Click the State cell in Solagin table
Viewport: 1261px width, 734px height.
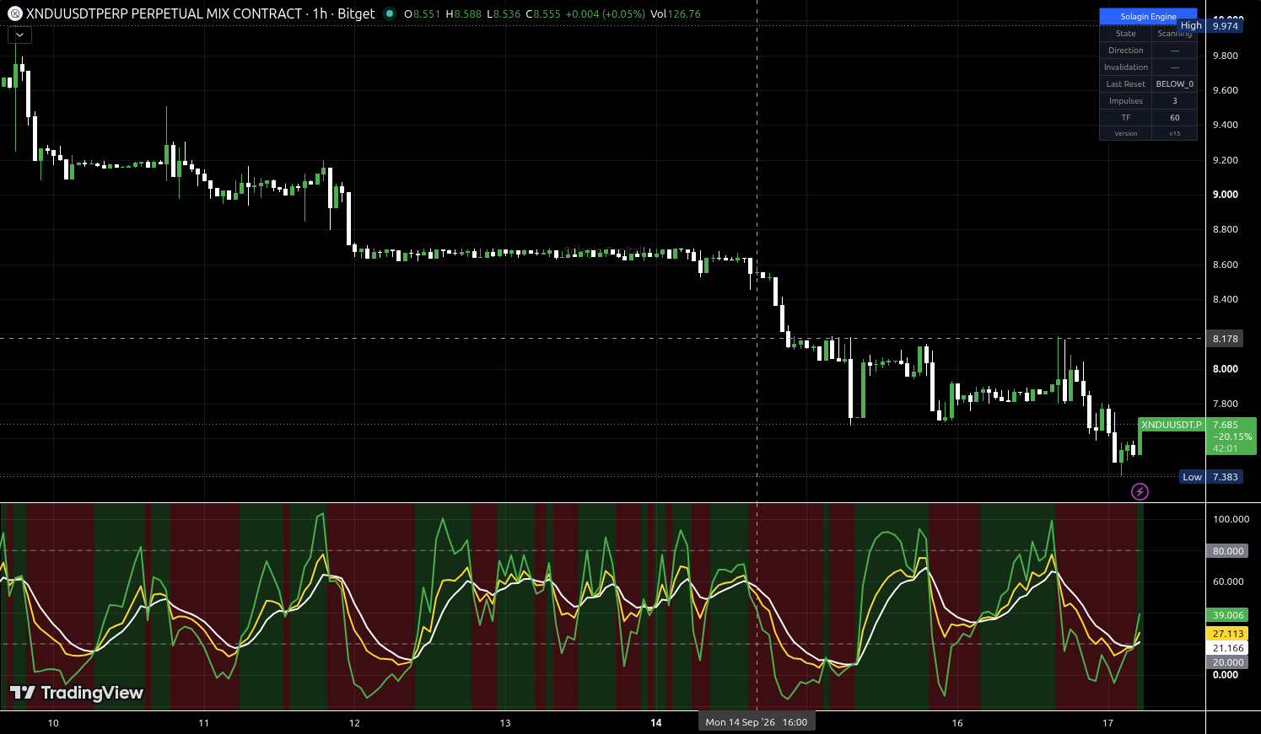(1126, 34)
